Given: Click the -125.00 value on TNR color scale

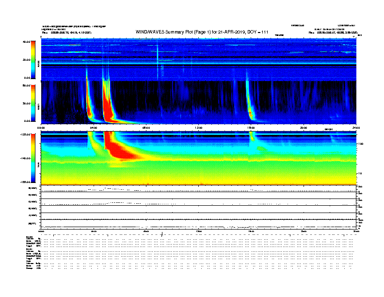Looking at the screenshot, I should tap(26, 134).
